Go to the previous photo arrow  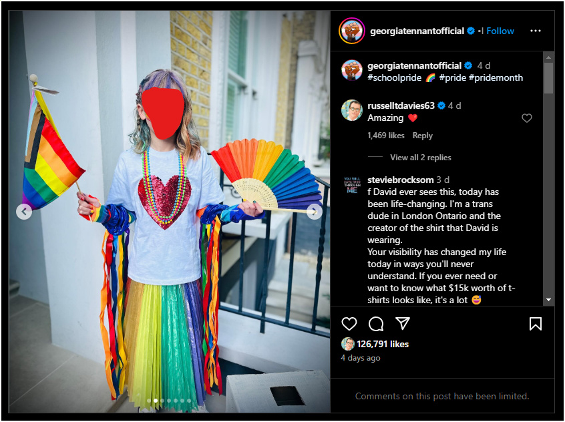tap(24, 212)
